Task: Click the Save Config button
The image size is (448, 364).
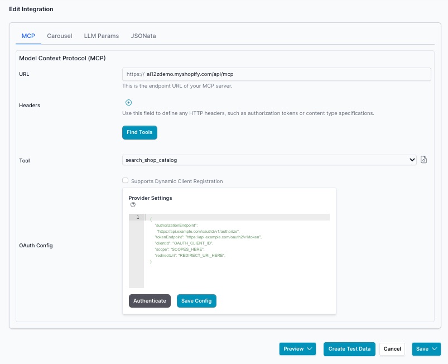Action: pyautogui.click(x=196, y=301)
